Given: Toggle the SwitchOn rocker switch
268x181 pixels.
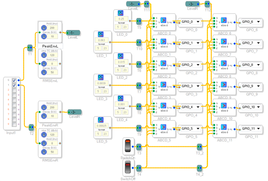Looking at the screenshot, I should [x=128, y=146].
